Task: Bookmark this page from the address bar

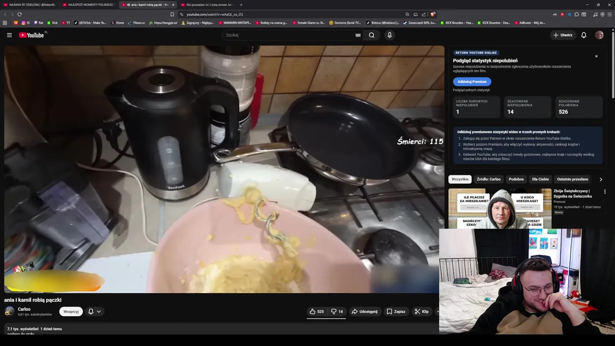Action: [x=172, y=14]
